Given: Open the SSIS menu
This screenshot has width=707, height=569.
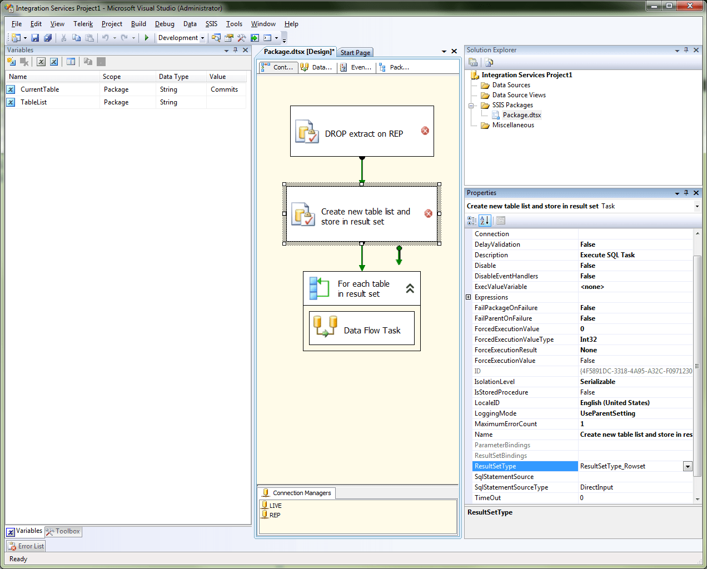Looking at the screenshot, I should tap(211, 24).
